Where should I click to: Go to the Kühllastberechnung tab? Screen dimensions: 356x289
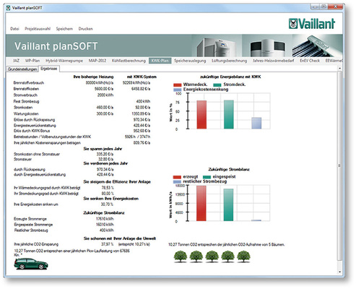[x=129, y=61]
